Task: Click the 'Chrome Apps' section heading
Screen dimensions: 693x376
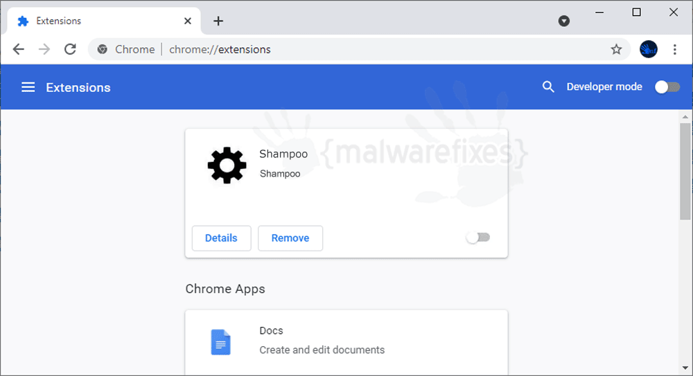Action: click(225, 289)
